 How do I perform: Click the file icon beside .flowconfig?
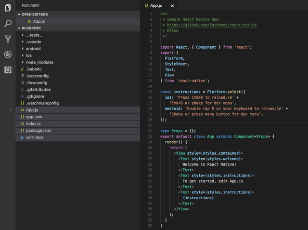click(23, 82)
